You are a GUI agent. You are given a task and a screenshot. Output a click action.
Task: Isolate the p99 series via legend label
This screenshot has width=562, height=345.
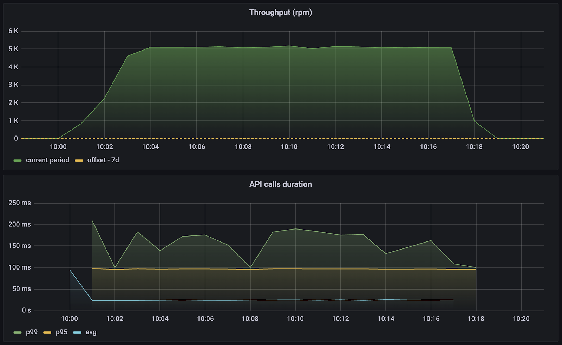[x=32, y=332]
